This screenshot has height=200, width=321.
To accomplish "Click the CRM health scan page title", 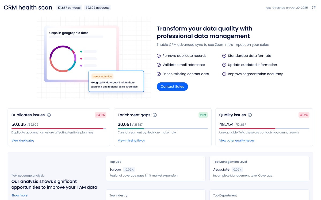I will click(28, 7).
